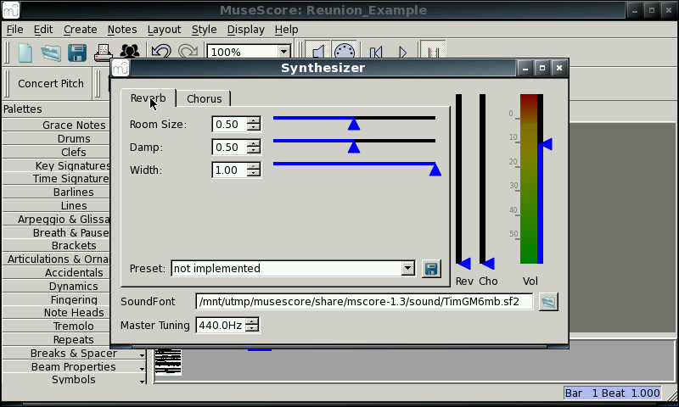Viewport: 679px width, 407px height.
Task: Click the rewind to start icon
Action: (x=376, y=52)
